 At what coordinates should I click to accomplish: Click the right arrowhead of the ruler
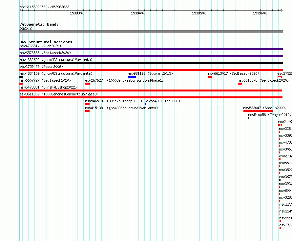(x=282, y=10)
